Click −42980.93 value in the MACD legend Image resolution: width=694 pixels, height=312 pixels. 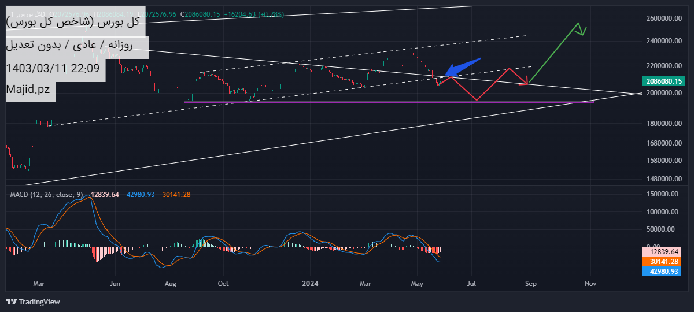coord(138,195)
